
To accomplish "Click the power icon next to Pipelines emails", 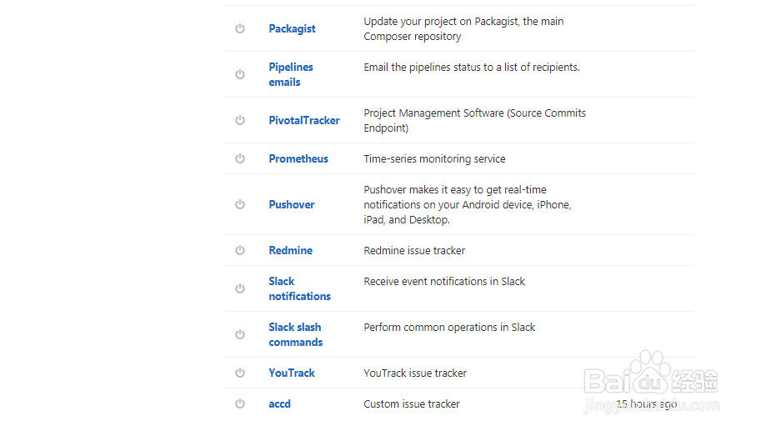I will pyautogui.click(x=240, y=74).
